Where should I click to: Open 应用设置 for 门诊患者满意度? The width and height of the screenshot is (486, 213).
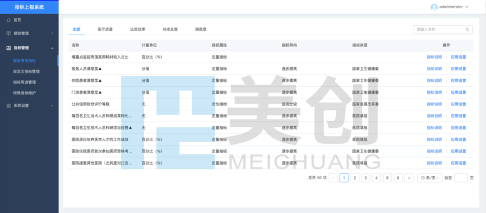click(458, 92)
